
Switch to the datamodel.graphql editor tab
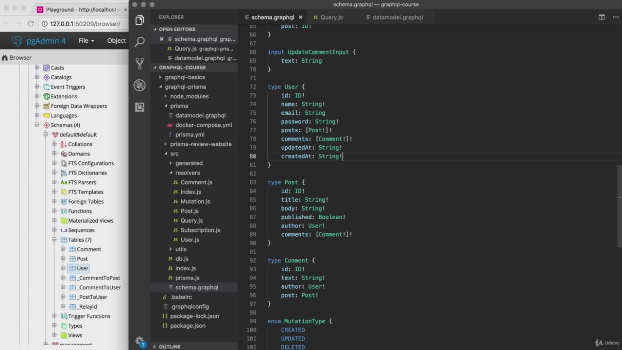pos(397,17)
